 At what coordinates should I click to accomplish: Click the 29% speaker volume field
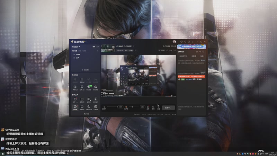click(x=142, y=107)
